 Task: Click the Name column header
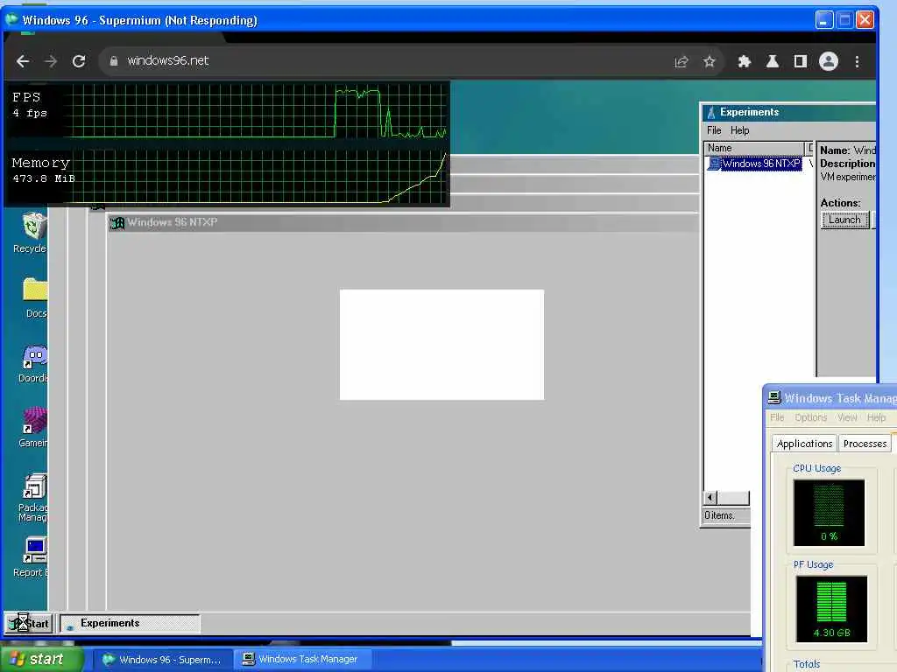tap(753, 148)
